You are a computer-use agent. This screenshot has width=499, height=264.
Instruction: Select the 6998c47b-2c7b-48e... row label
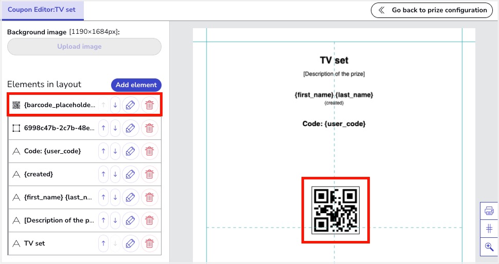pos(59,128)
